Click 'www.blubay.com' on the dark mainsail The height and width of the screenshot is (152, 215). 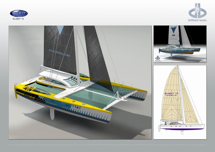pyautogui.click(x=59, y=53)
